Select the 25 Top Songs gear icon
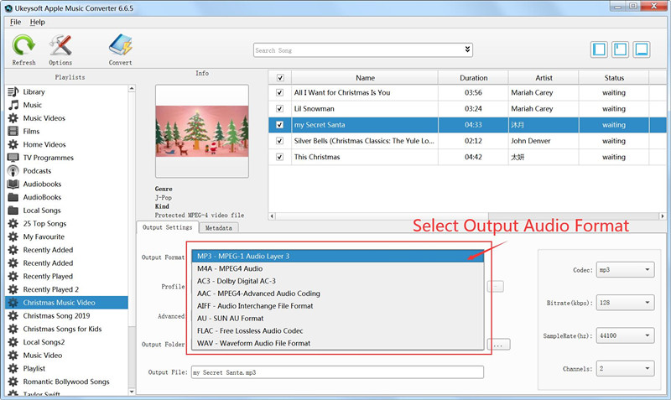Screen dimensions: 671x400 tap(13, 223)
